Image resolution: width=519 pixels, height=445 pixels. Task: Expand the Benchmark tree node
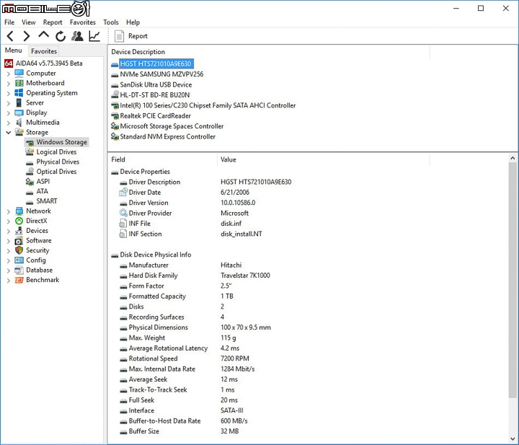click(x=9, y=281)
